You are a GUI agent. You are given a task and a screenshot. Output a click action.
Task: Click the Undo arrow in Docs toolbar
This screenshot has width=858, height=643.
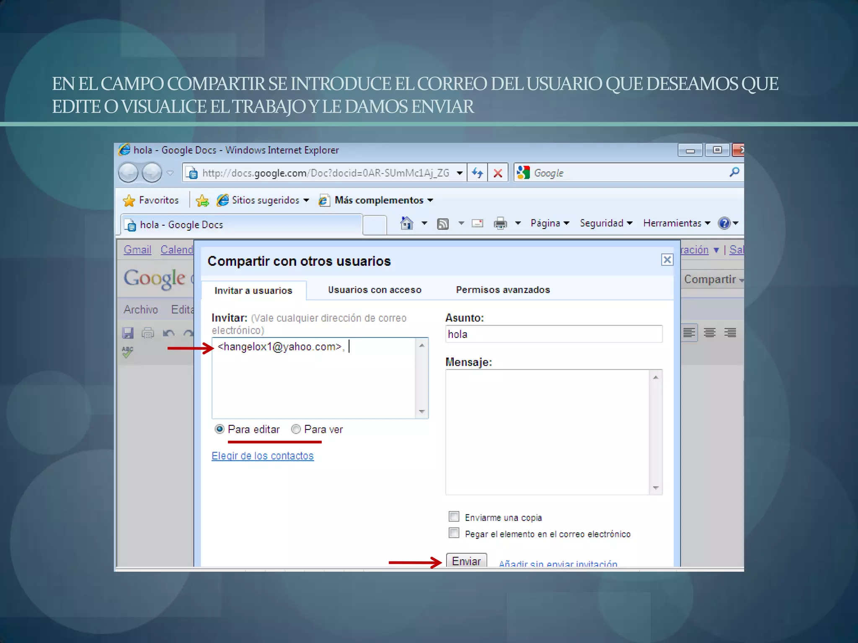(x=169, y=333)
